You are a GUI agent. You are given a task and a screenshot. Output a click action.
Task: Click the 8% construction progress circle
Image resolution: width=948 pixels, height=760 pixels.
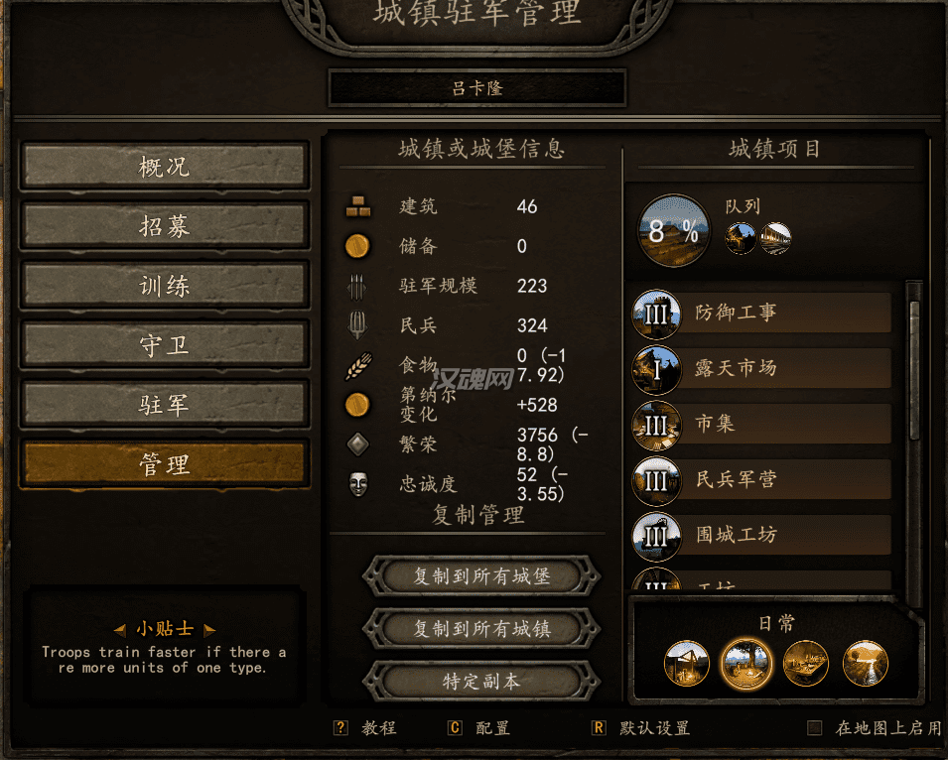click(x=673, y=231)
